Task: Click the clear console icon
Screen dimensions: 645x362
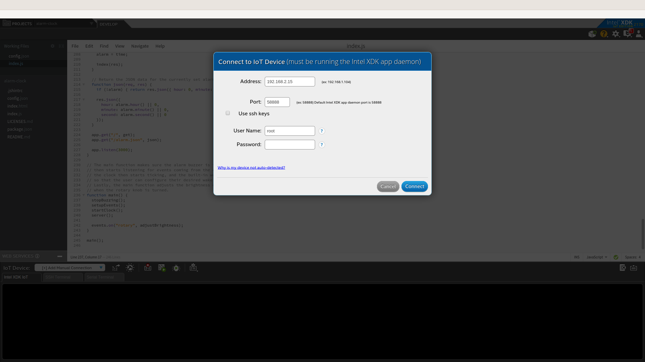Action: 622,267
